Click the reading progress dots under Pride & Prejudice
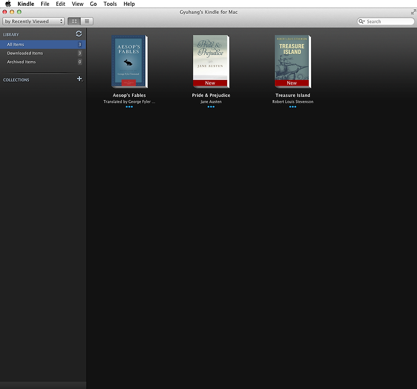417x389 pixels. [211, 107]
